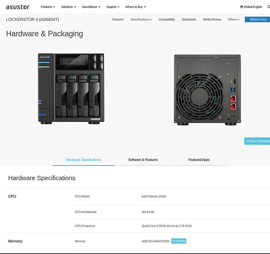View front image of LOCKERSTOR 4

[x=71, y=89]
